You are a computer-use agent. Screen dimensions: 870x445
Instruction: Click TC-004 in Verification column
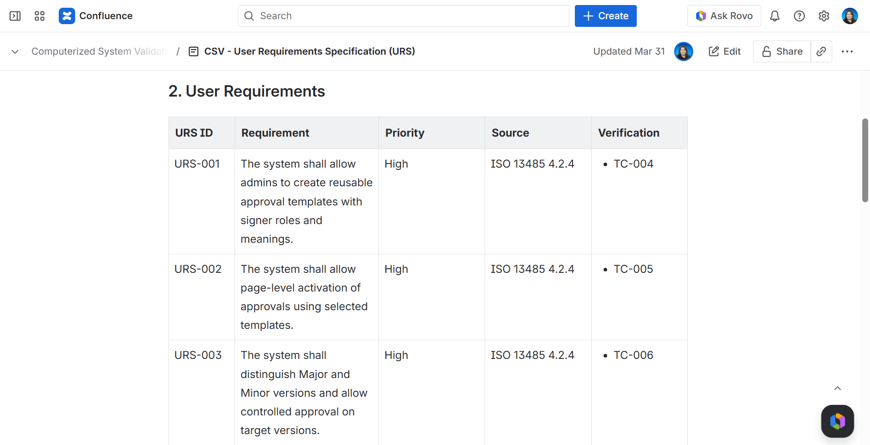coord(634,164)
